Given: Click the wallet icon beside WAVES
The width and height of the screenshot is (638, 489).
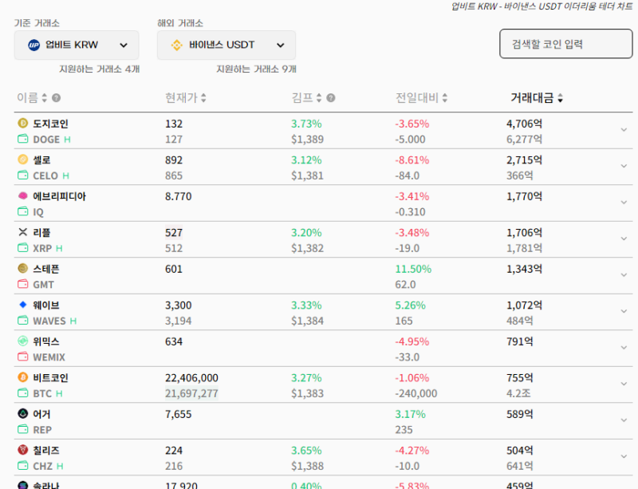Looking at the screenshot, I should 23,321.
